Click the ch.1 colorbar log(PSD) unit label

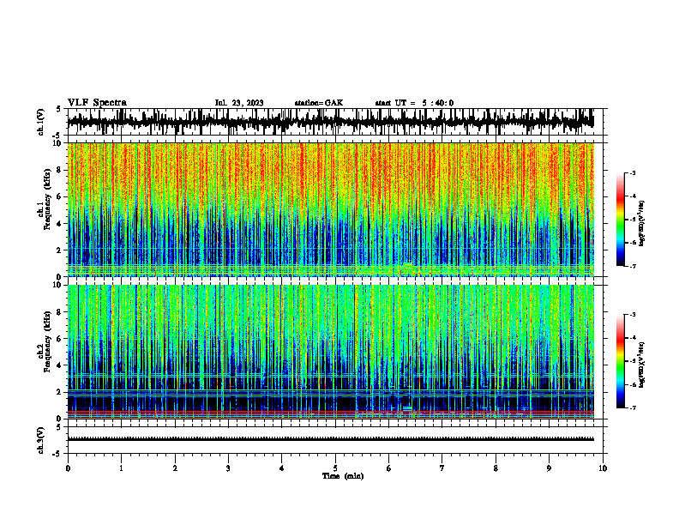point(641,223)
